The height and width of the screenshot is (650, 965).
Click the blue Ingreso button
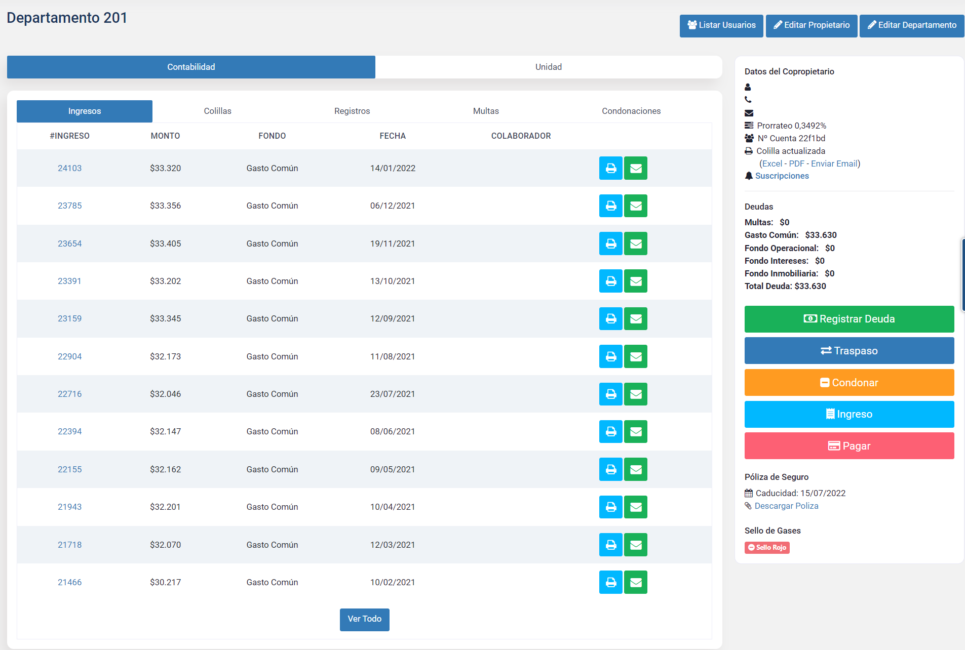coord(849,414)
